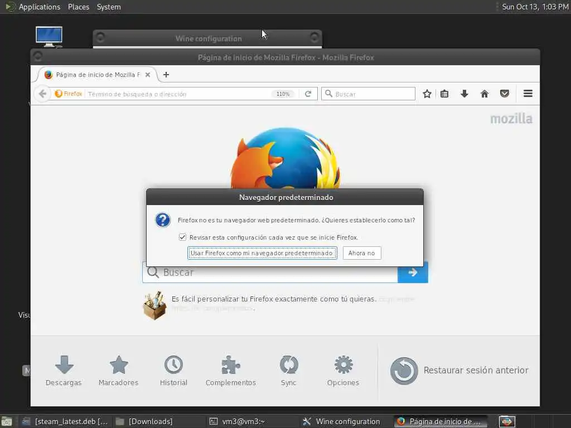This screenshot has width=571, height=428.
Task: Switch to steam_latest.deb taskbar window
Action: click(x=65, y=421)
